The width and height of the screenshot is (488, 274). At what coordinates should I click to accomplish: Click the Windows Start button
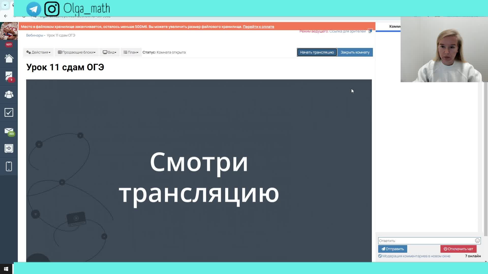click(x=6, y=269)
